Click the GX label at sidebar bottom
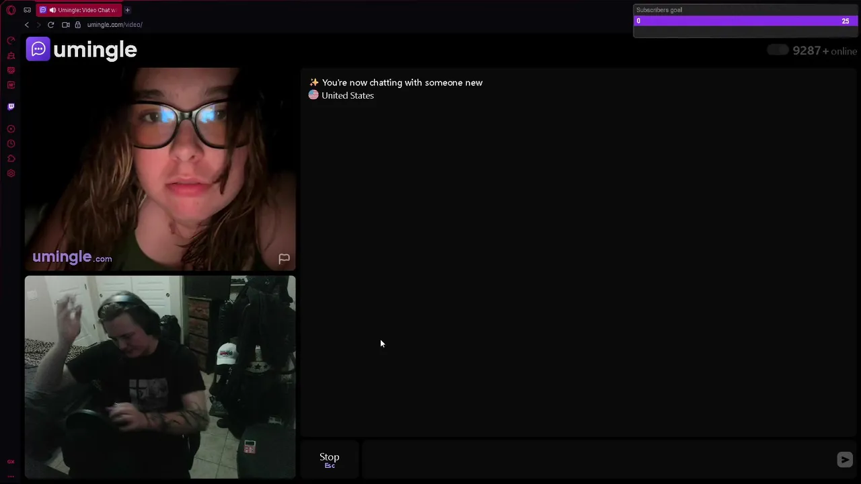Viewport: 861px width, 484px height. tap(11, 462)
